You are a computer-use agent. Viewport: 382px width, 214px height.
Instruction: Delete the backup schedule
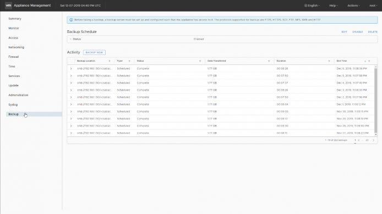(373, 32)
